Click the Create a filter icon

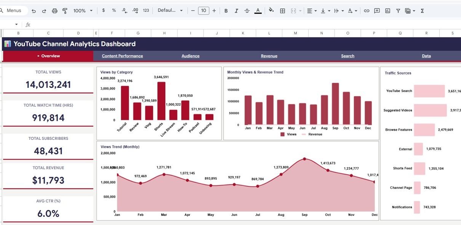[x=398, y=11]
